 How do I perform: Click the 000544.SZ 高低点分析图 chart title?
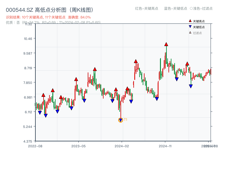tap(50, 10)
